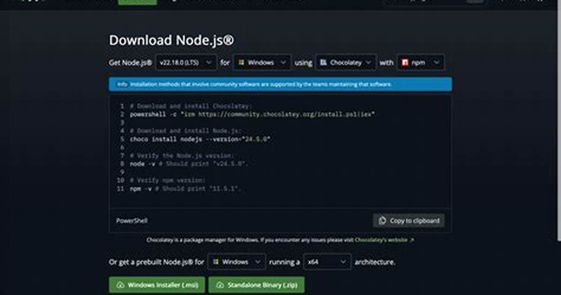561x295 pixels.
Task: Download the Windows Installer (.msi)
Action: click(157, 285)
